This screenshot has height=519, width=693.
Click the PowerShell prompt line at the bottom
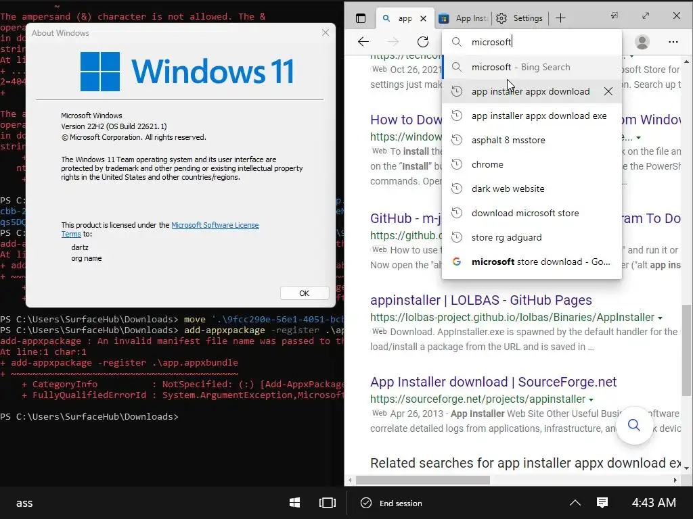(90, 416)
